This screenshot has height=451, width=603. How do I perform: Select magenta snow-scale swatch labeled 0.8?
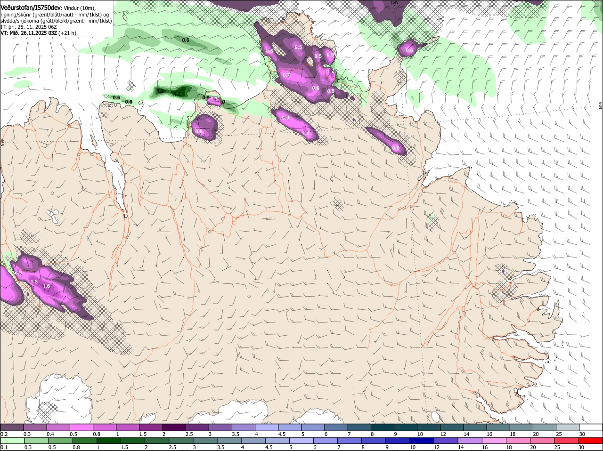105,427
